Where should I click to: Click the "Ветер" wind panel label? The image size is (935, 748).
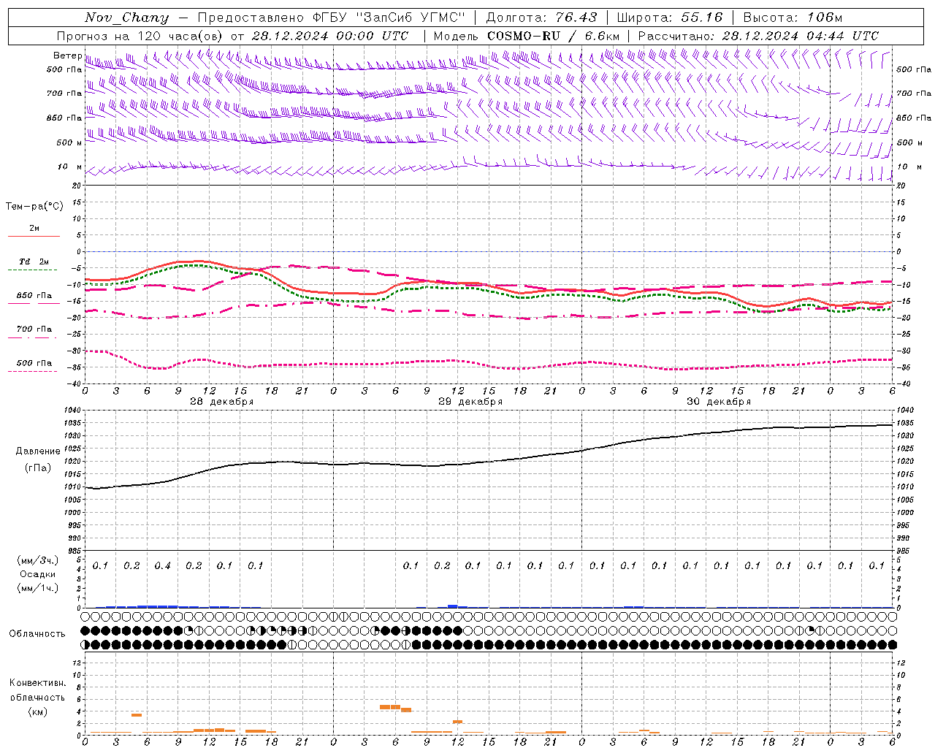tap(67, 56)
